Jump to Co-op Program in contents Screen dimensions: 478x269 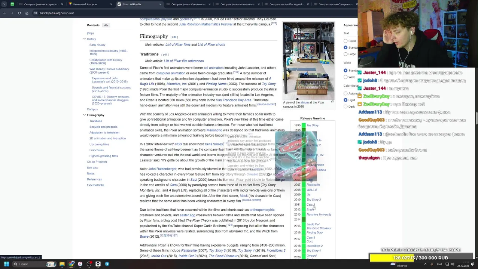click(x=97, y=162)
